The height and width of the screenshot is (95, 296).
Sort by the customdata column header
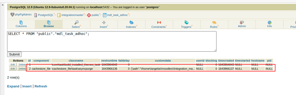163,61
